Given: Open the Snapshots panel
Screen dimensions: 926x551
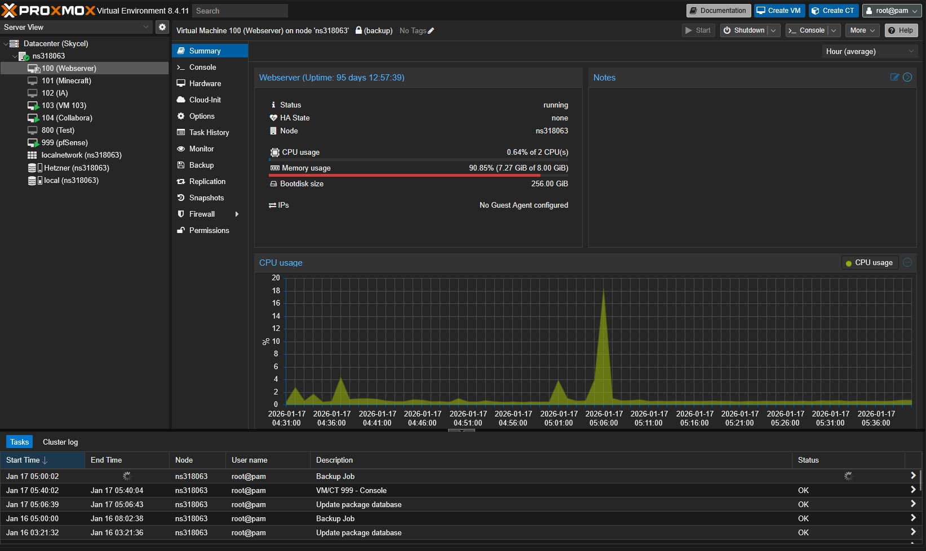Looking at the screenshot, I should click(206, 198).
